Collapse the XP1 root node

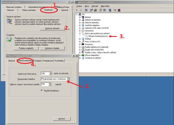click(x=76, y=14)
